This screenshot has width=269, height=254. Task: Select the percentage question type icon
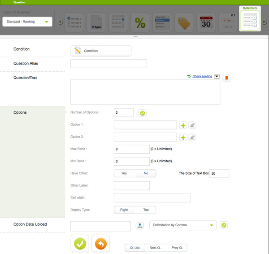pos(140,22)
